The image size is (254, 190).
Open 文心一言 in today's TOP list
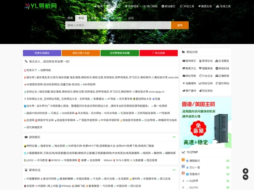pos(194,167)
